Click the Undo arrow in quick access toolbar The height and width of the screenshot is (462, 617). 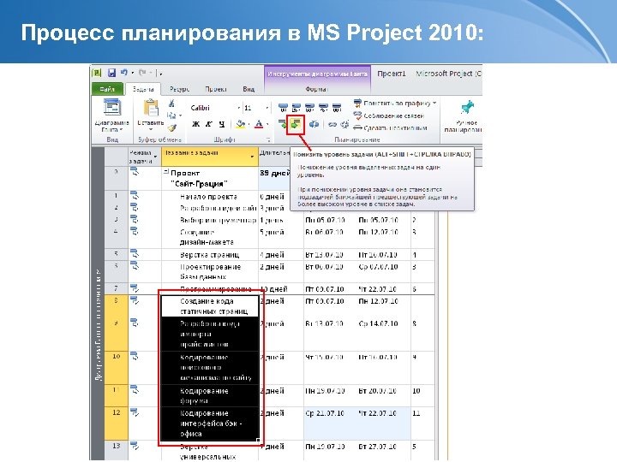pos(124,73)
